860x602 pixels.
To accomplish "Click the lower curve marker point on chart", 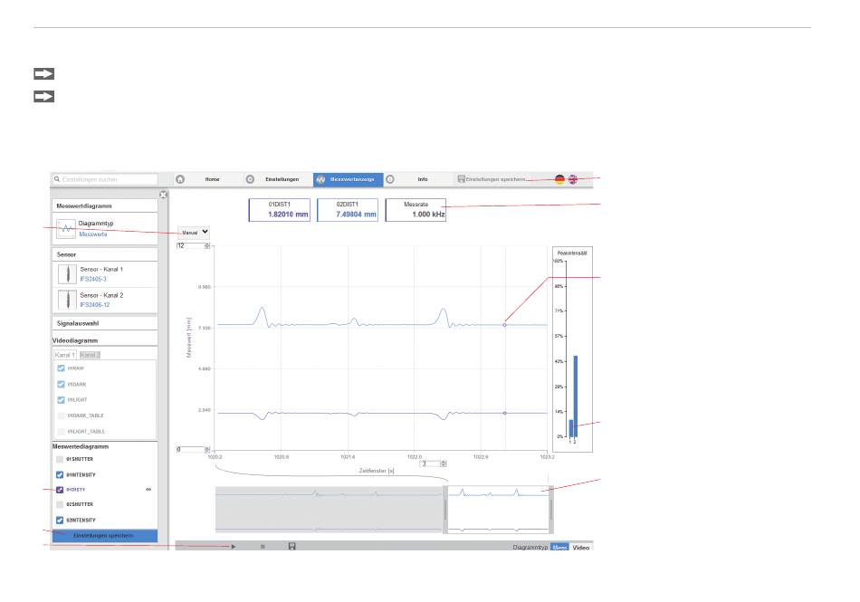I will click(x=504, y=413).
